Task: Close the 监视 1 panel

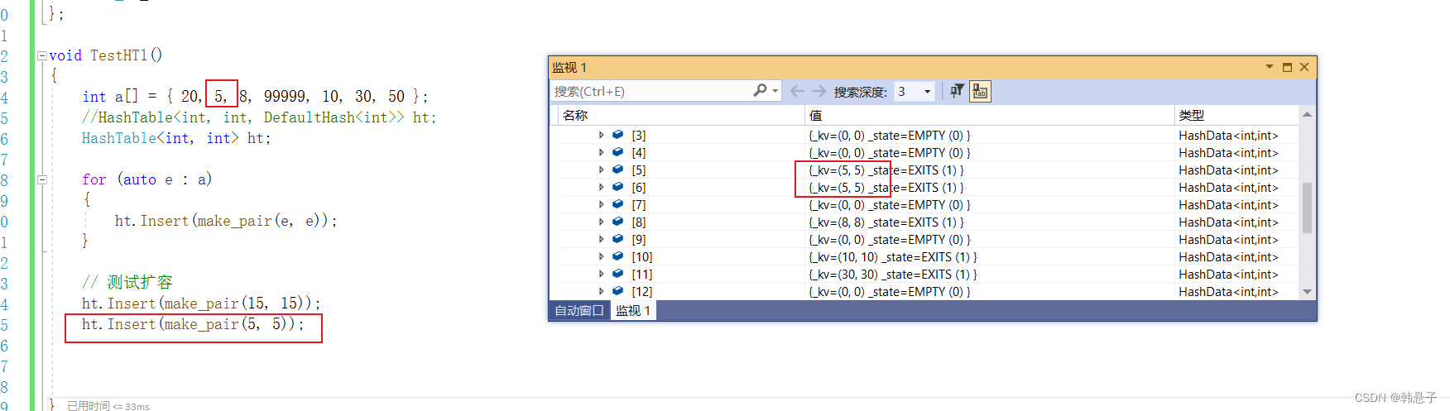Action: 1304,67
